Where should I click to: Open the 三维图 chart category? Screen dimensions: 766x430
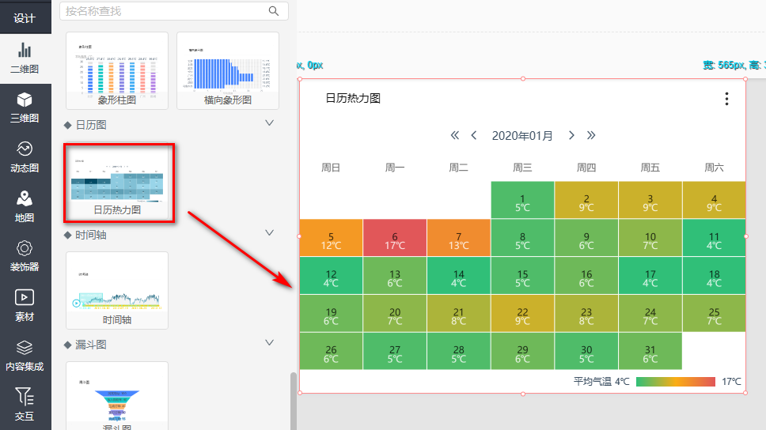click(x=25, y=107)
